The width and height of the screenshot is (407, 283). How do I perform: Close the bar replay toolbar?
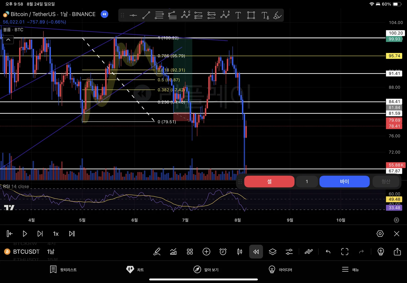pos(397,233)
